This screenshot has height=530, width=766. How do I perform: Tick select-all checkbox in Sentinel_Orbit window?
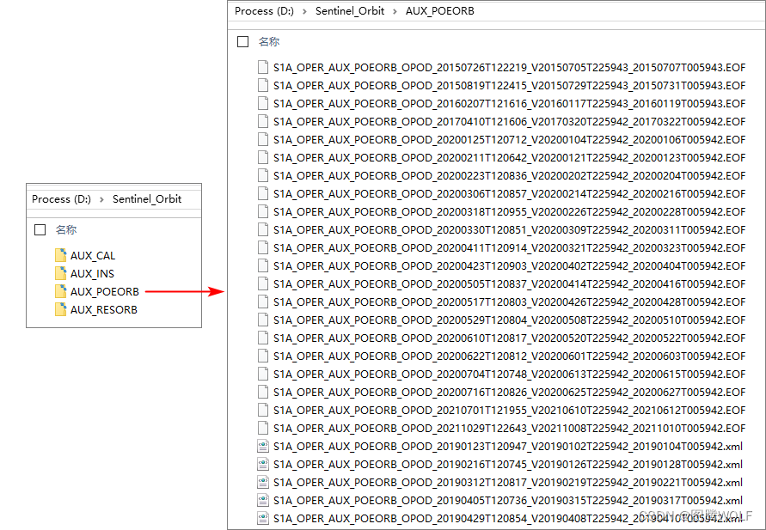tap(40, 230)
